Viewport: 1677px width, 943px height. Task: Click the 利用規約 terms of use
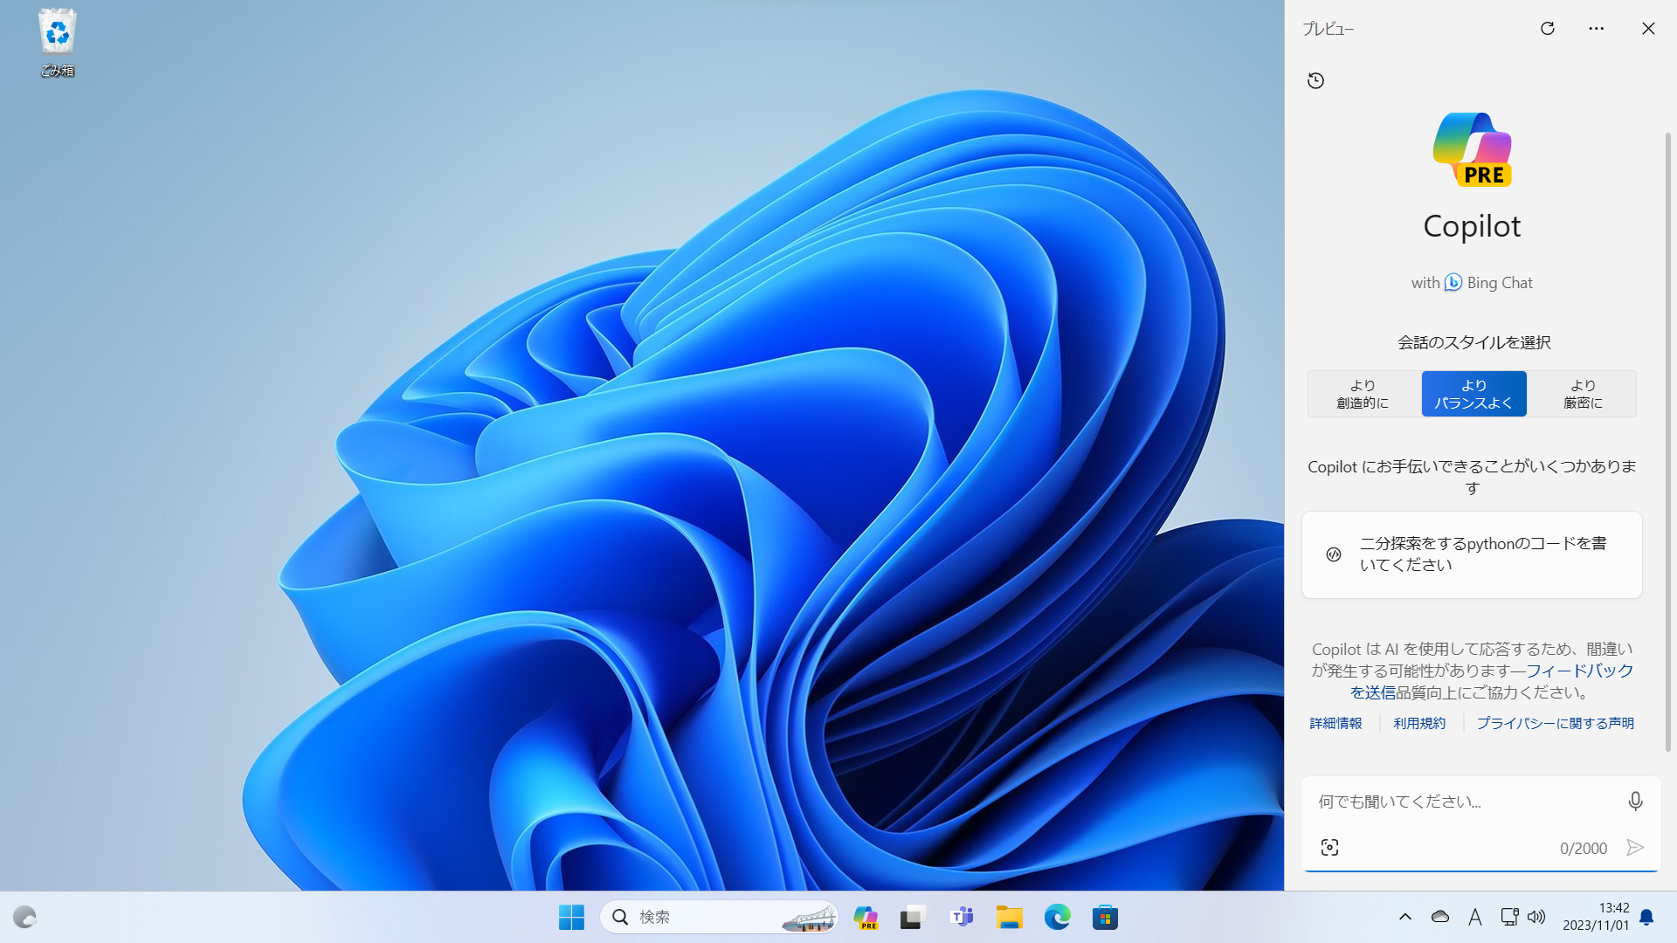click(1419, 723)
